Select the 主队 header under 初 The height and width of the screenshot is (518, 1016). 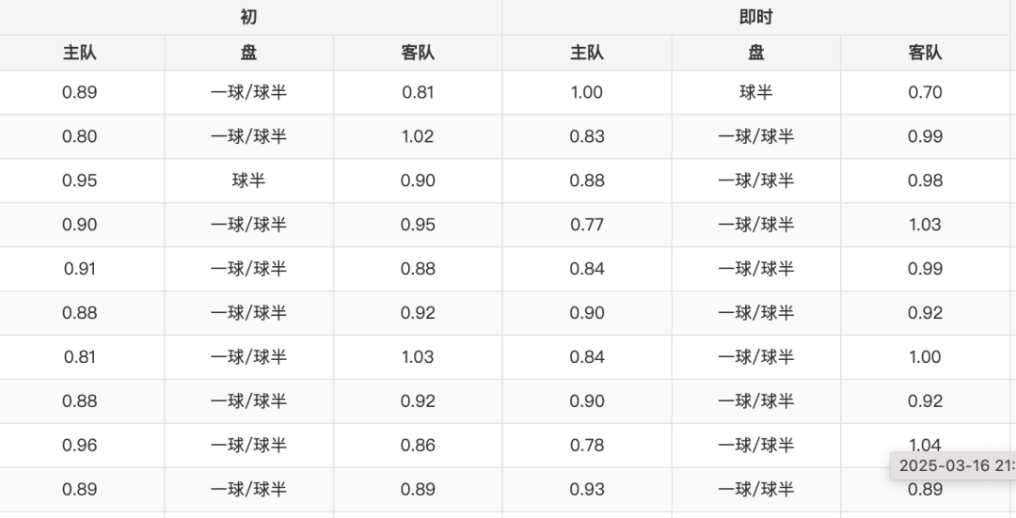pyautogui.click(x=80, y=53)
